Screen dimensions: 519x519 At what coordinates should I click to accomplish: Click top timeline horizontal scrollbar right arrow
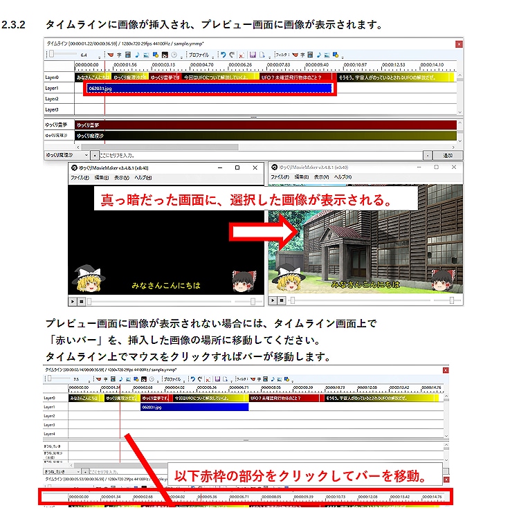click(x=453, y=147)
